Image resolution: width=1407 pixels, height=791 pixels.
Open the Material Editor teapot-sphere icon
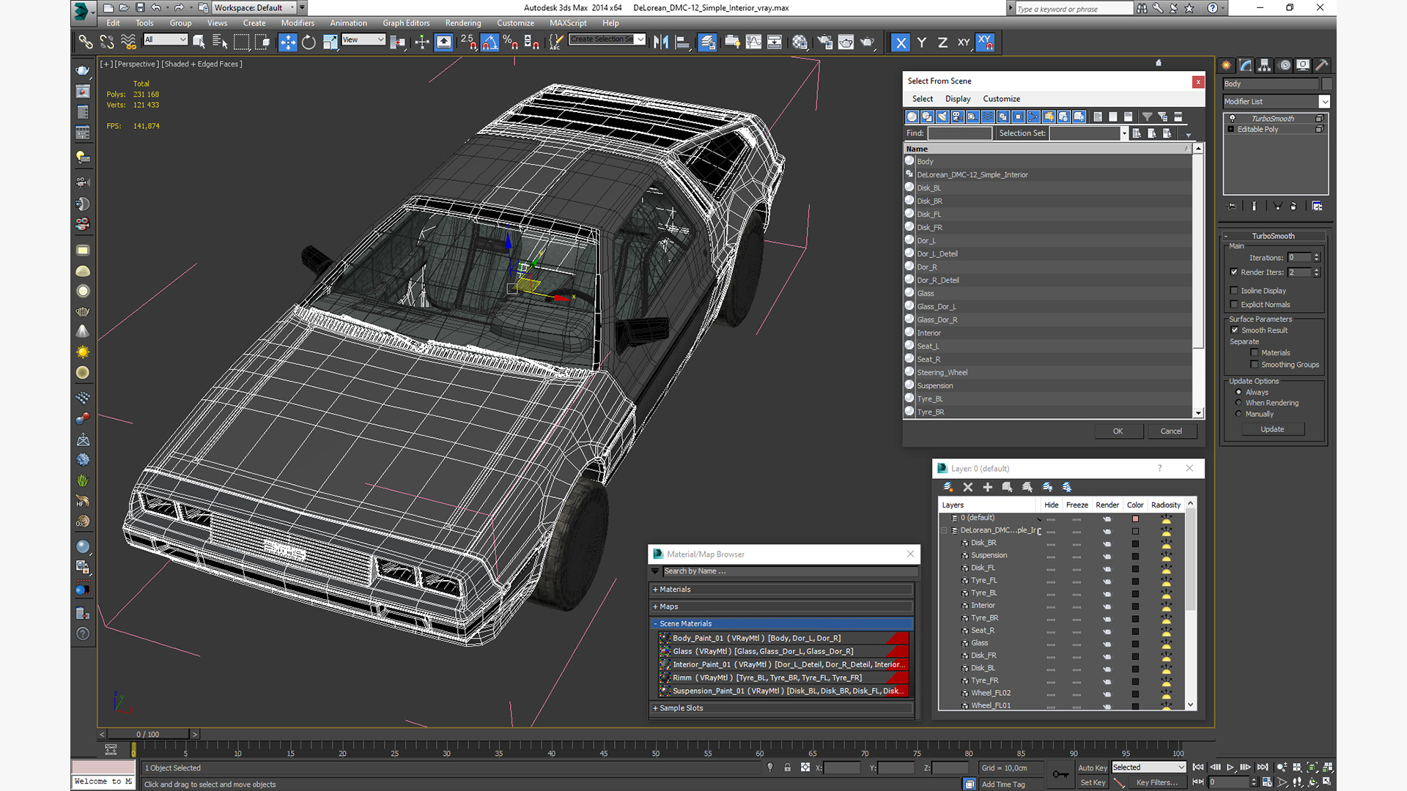tap(800, 42)
